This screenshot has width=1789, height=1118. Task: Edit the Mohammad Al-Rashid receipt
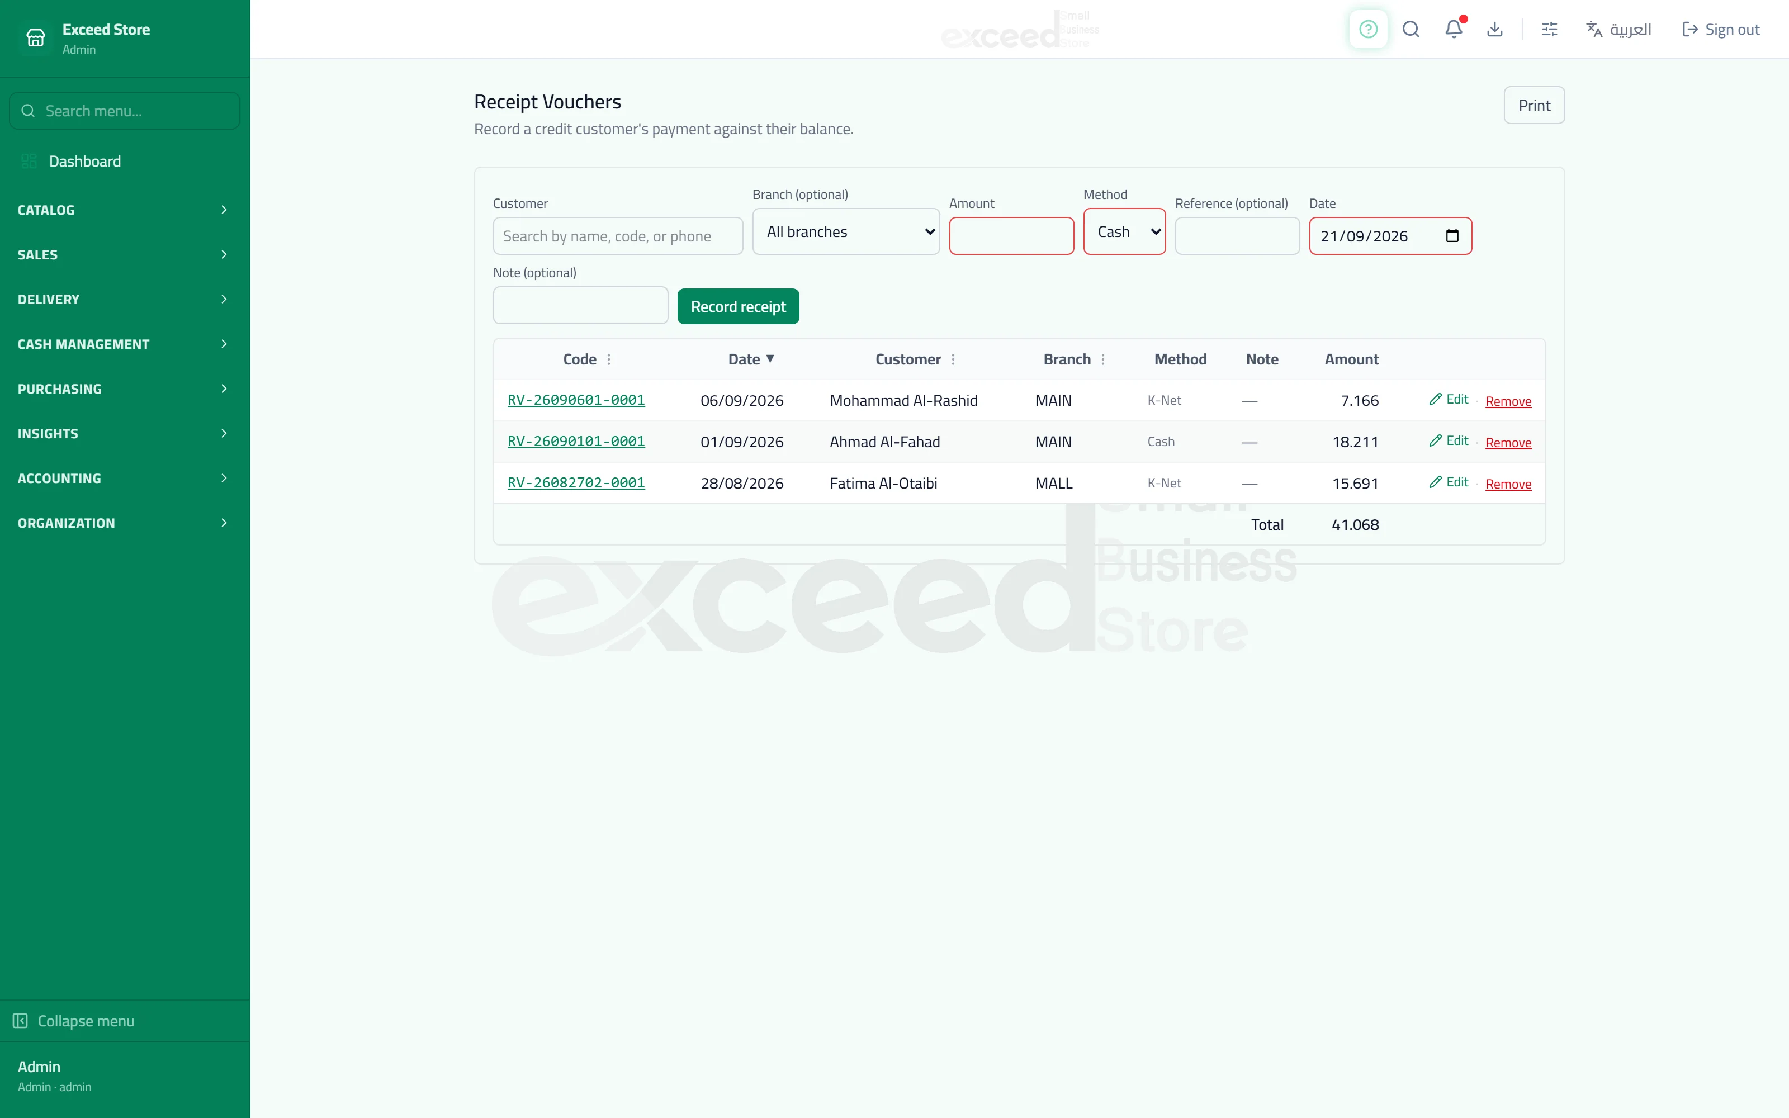(x=1449, y=399)
